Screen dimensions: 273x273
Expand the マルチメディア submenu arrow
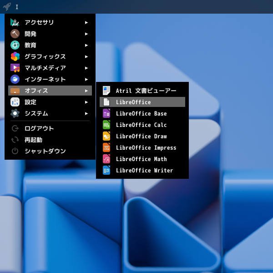pyautogui.click(x=86, y=68)
